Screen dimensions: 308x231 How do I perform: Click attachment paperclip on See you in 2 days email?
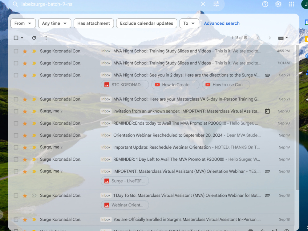point(267,75)
